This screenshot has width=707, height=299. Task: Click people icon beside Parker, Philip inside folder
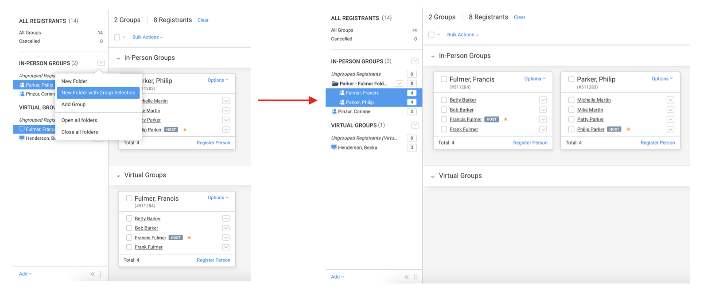pyautogui.click(x=342, y=102)
